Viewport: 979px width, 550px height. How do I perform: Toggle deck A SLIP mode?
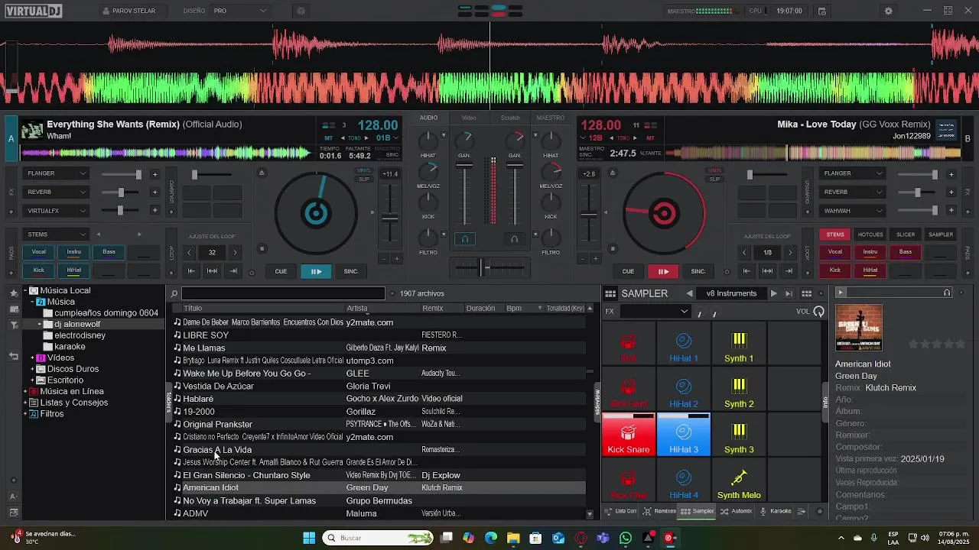(x=364, y=179)
